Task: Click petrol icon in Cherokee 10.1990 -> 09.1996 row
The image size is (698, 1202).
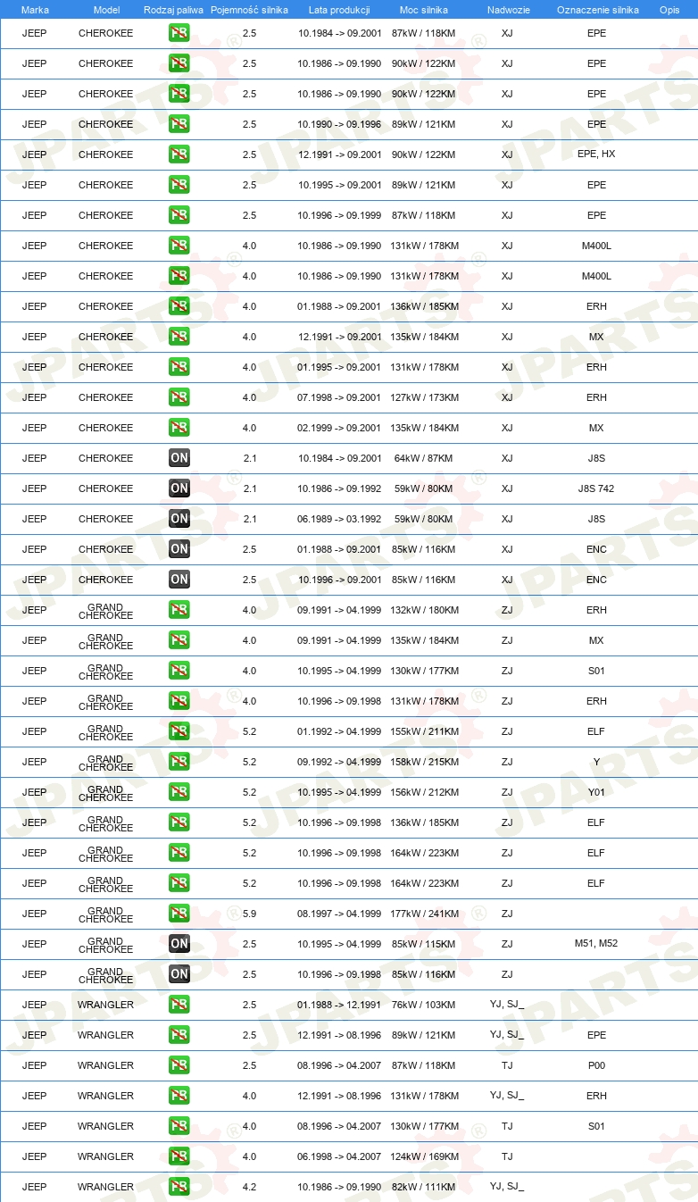Action: pyautogui.click(x=179, y=124)
